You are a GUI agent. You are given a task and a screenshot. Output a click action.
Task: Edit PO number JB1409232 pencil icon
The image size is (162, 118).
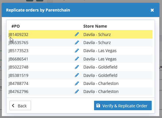(x=77, y=34)
